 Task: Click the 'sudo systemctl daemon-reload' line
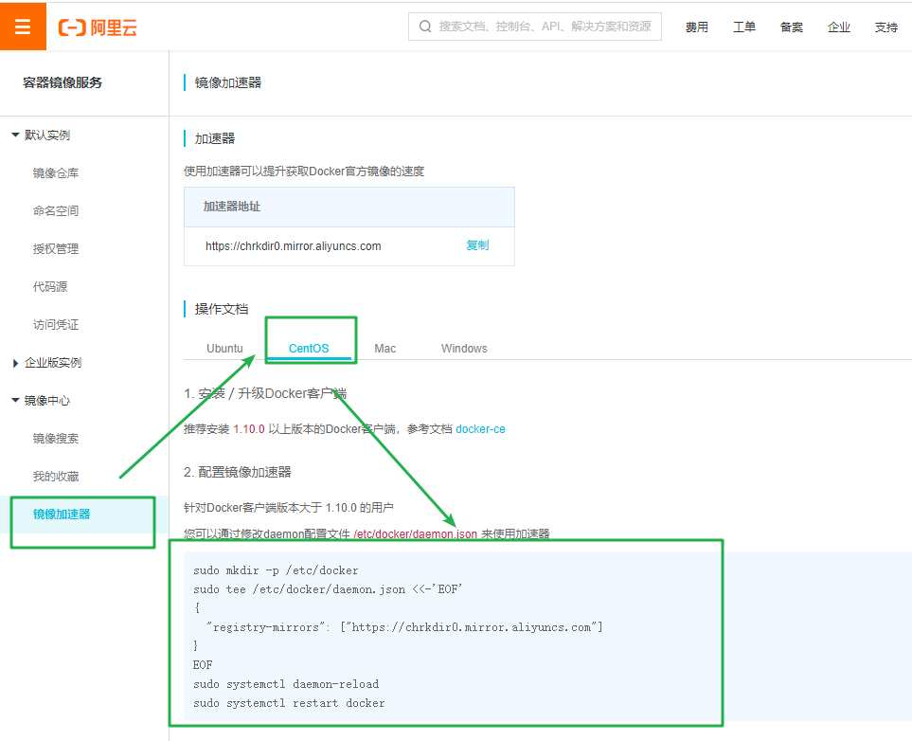pyautogui.click(x=286, y=684)
